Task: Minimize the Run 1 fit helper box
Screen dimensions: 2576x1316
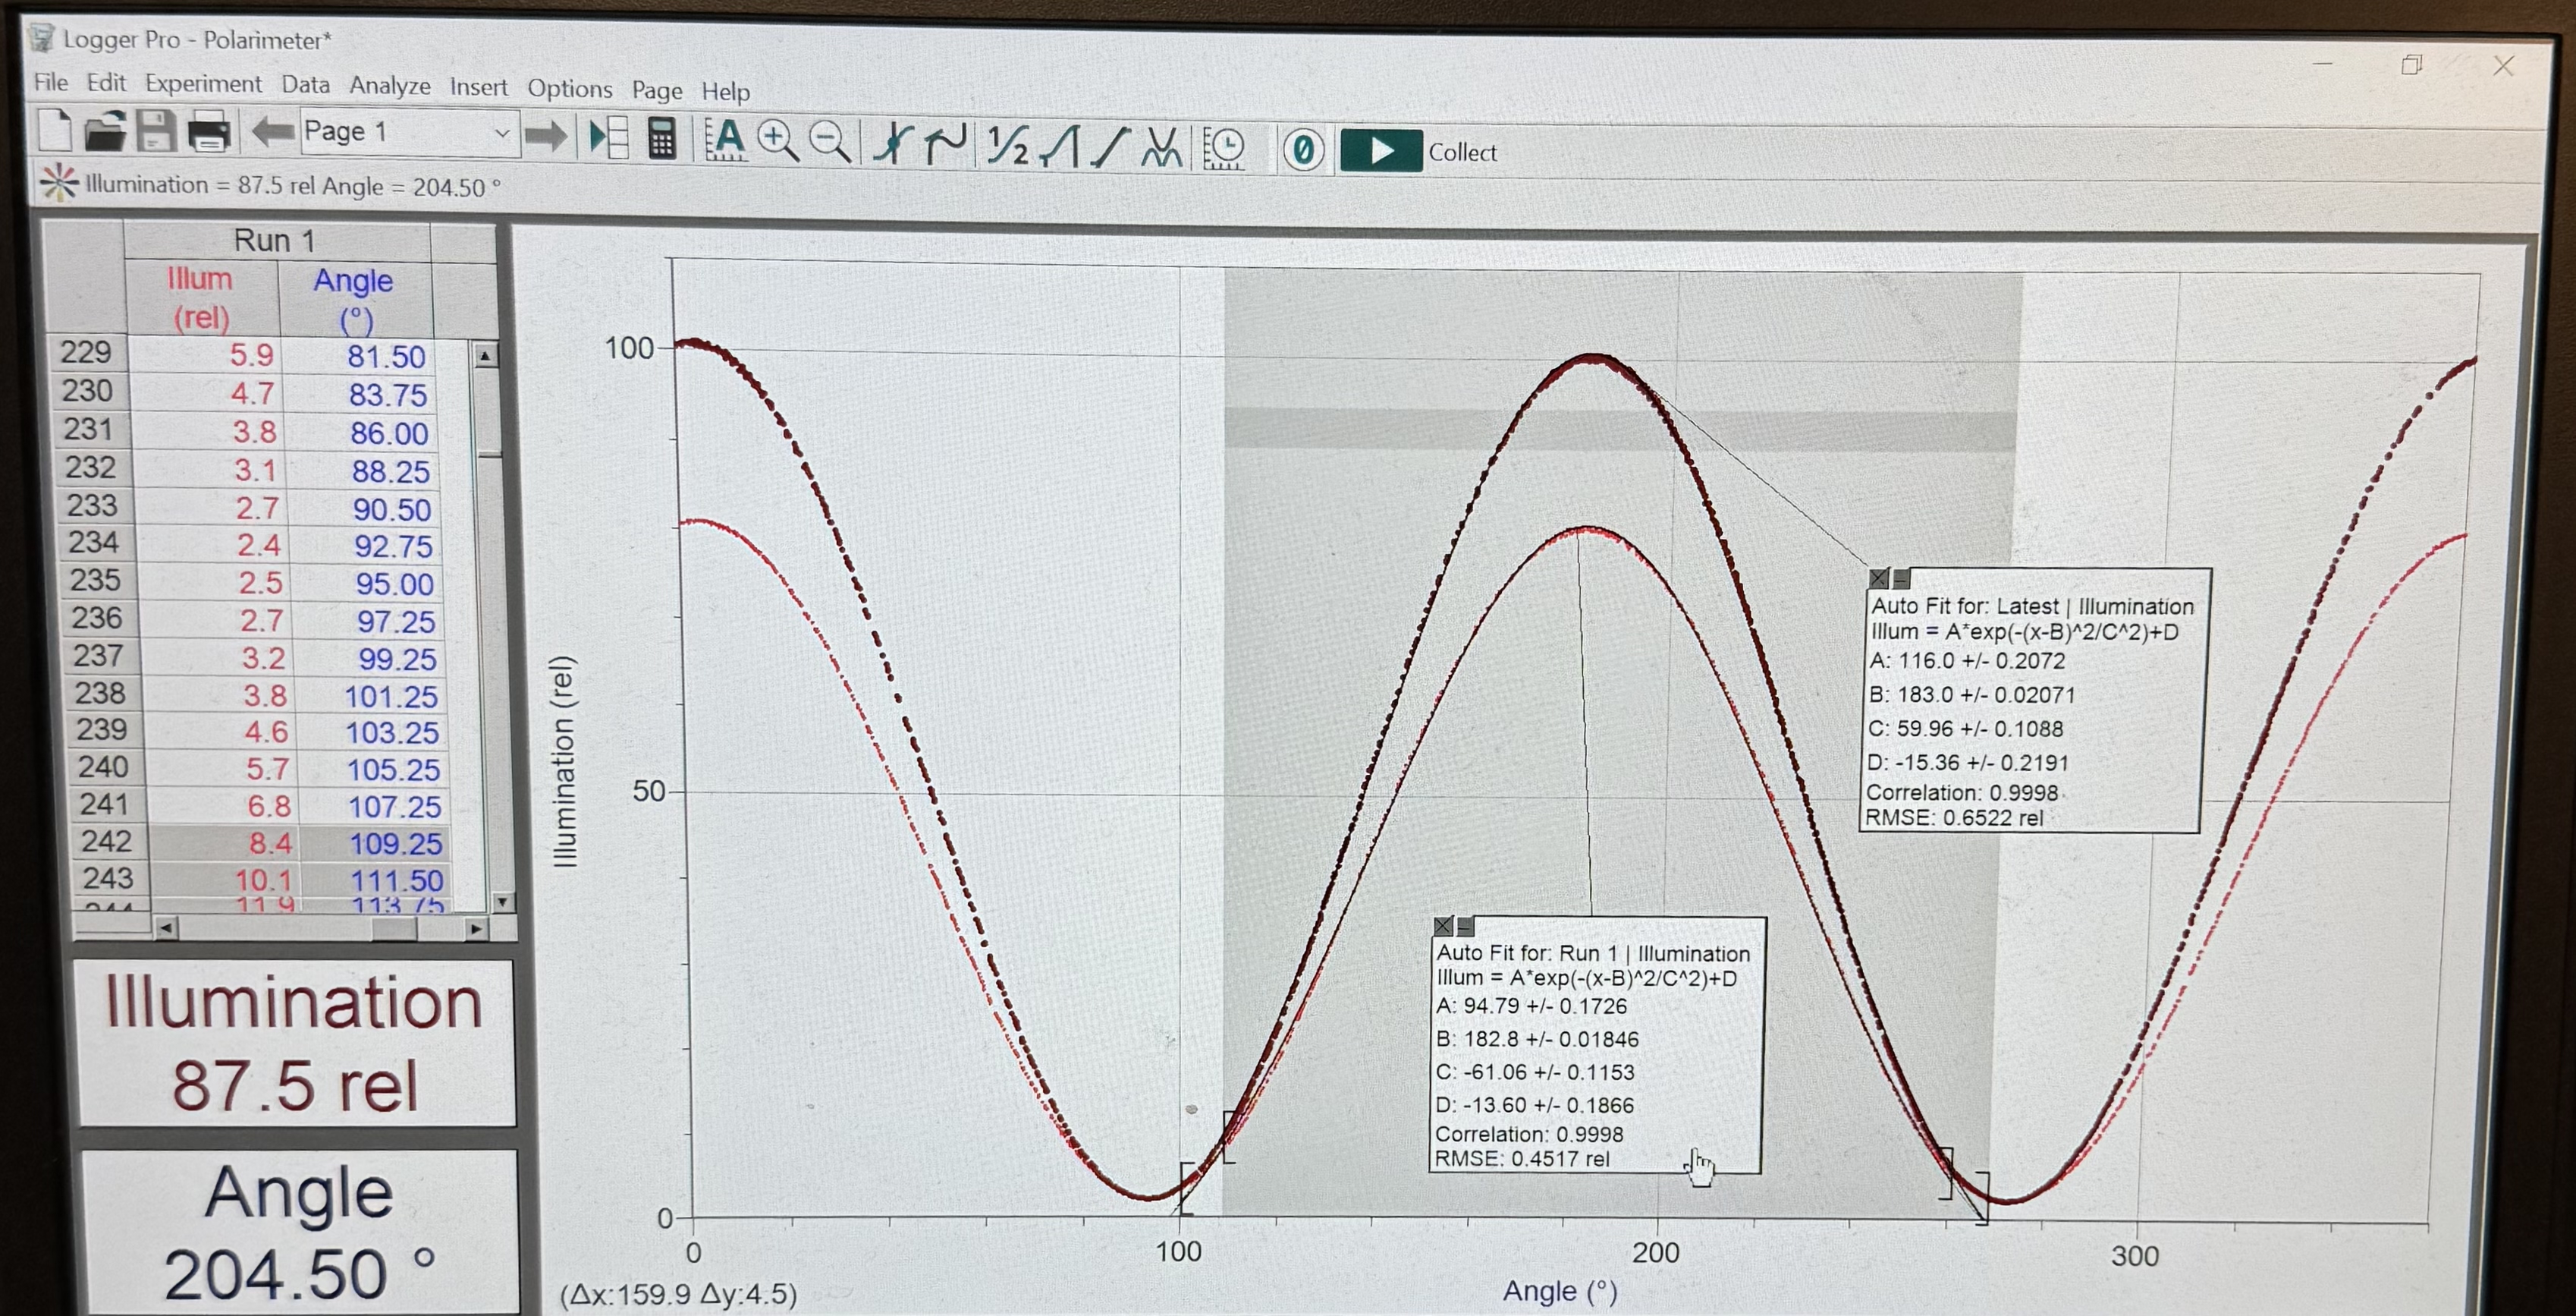Action: [x=1465, y=926]
